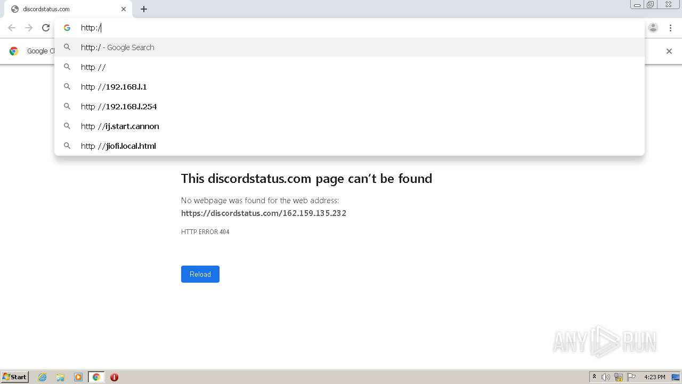The width and height of the screenshot is (682, 384).
Task: Click heading 'This discordstatus.com page can't be found'
Action: pos(306,178)
